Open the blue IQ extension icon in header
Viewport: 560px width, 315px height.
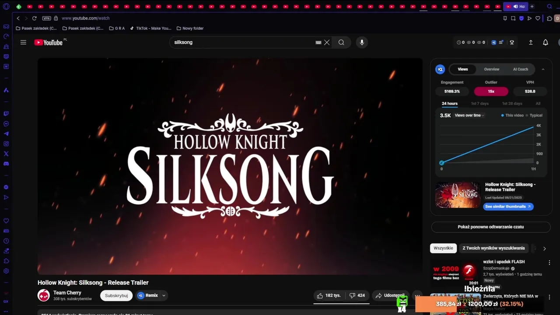tap(494, 42)
